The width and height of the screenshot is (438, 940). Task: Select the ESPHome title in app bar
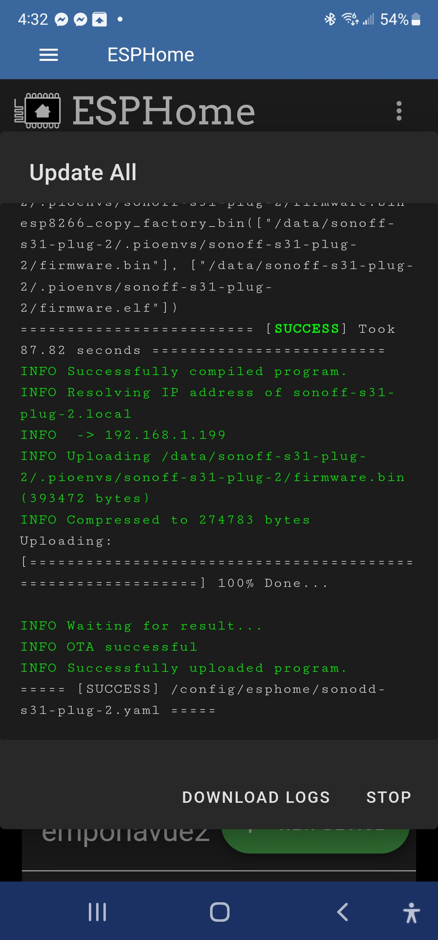150,54
